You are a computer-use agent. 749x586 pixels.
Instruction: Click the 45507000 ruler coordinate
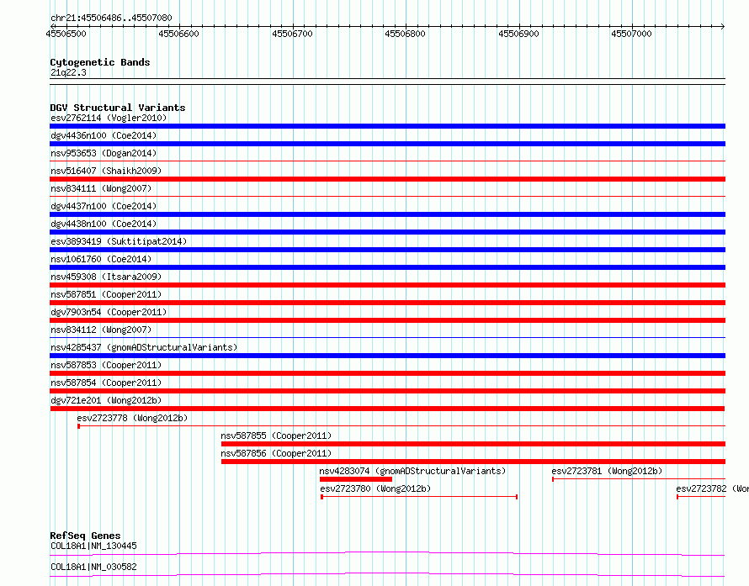[631, 34]
